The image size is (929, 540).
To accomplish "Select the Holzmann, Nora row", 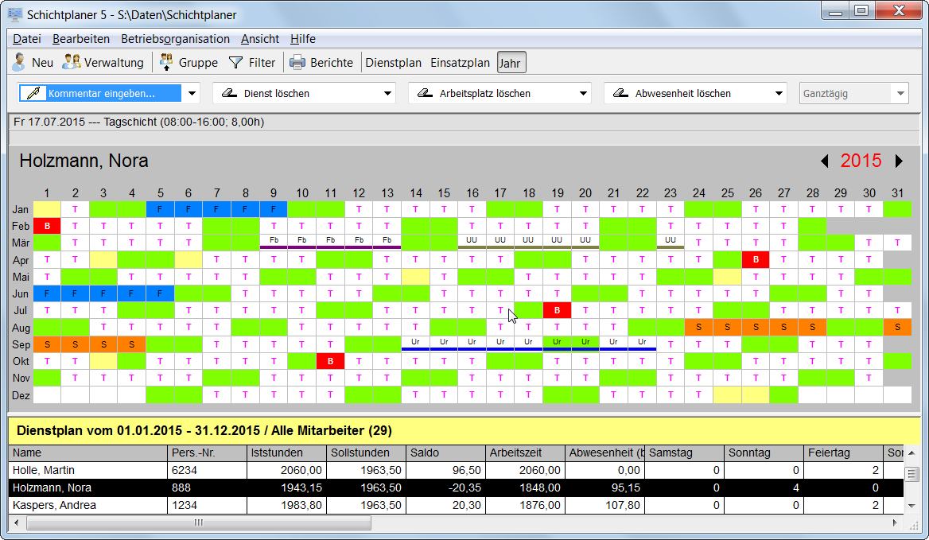I will click(457, 488).
